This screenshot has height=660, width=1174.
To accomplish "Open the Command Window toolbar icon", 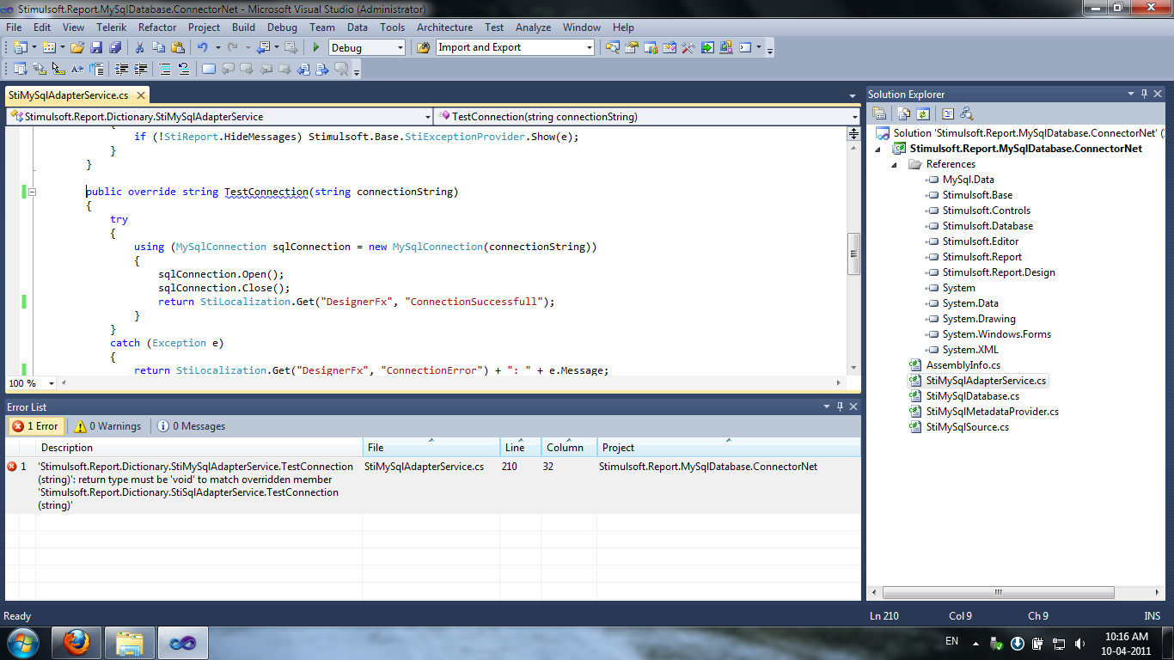I will click(746, 48).
